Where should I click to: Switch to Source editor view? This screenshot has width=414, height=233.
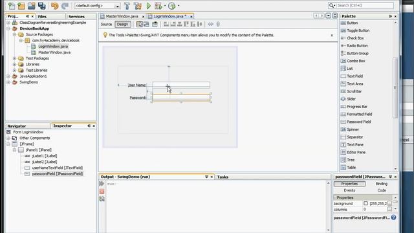tap(106, 25)
